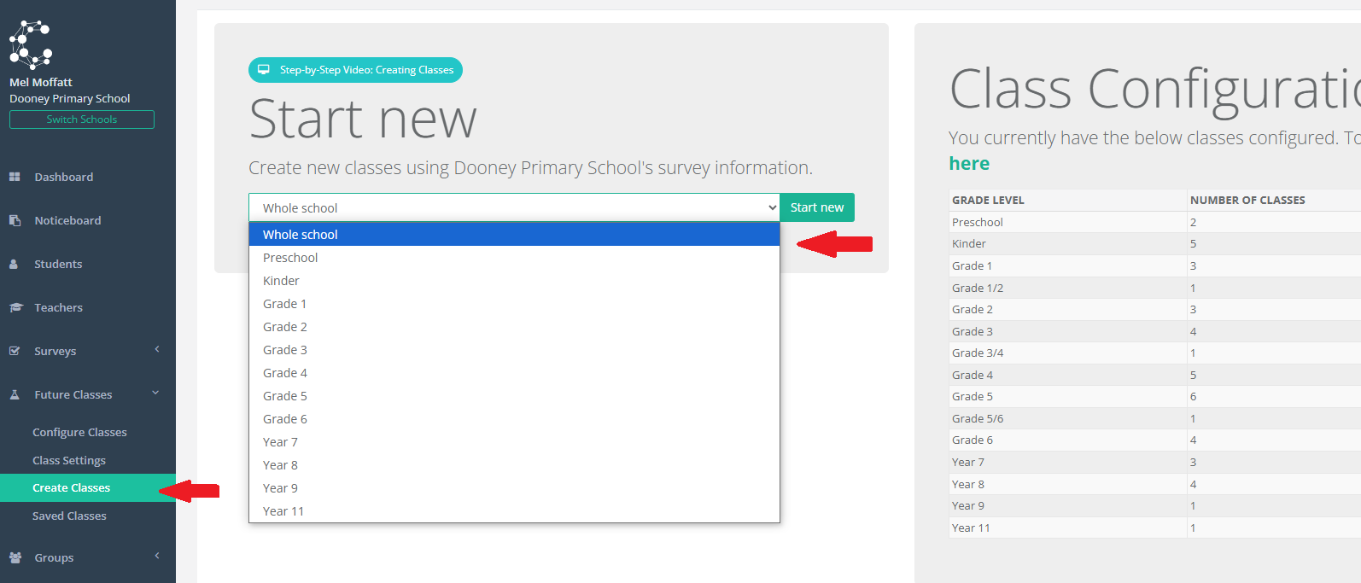The height and width of the screenshot is (583, 1361).
Task: Click the Mel Moffatt user name
Action: point(41,82)
